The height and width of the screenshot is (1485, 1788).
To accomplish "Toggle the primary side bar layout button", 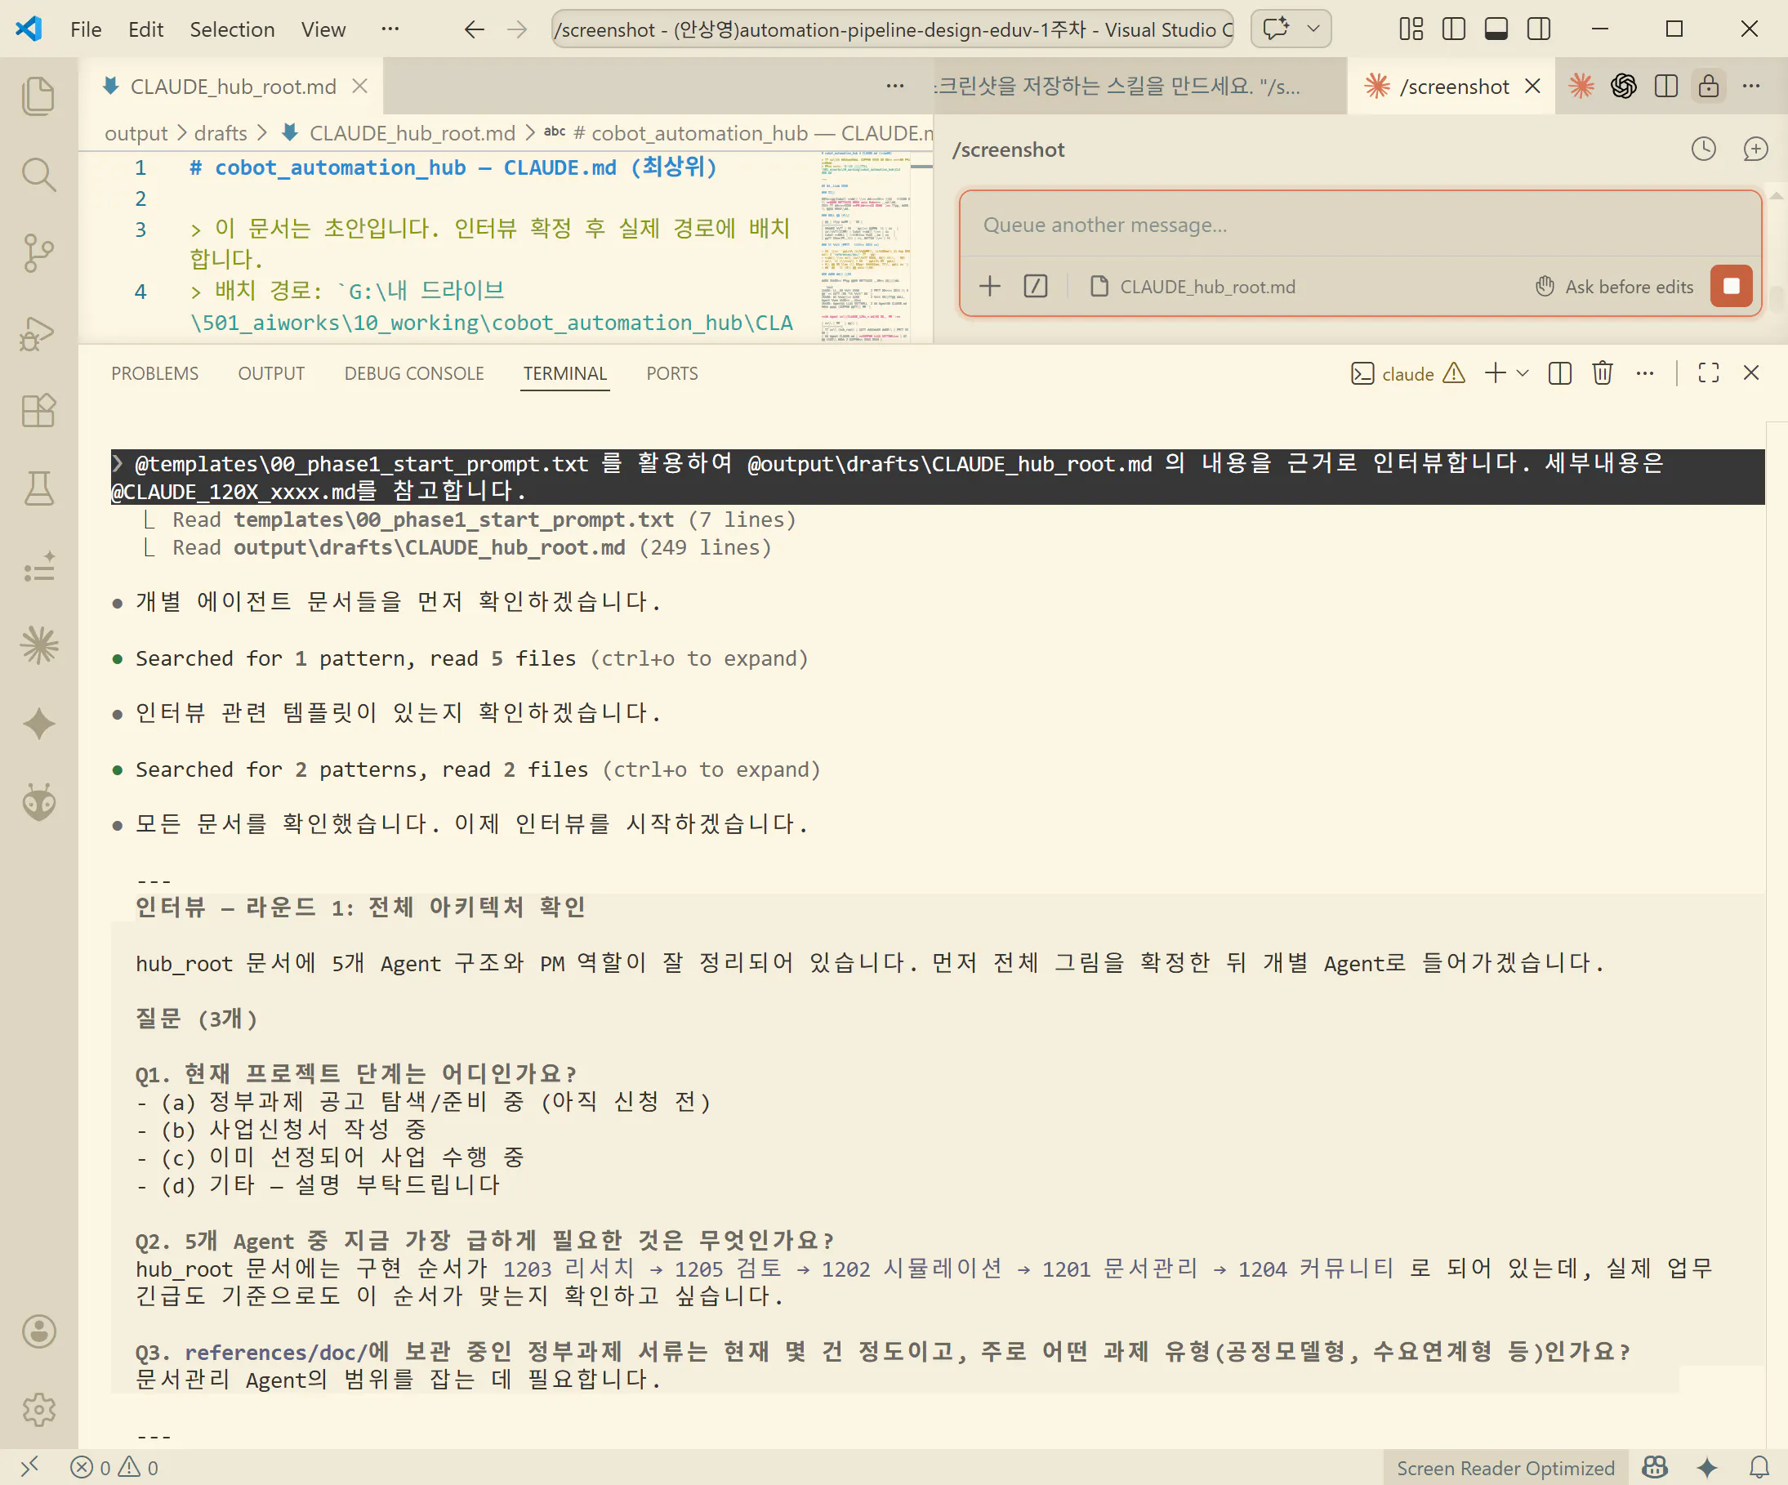I will pyautogui.click(x=1453, y=29).
